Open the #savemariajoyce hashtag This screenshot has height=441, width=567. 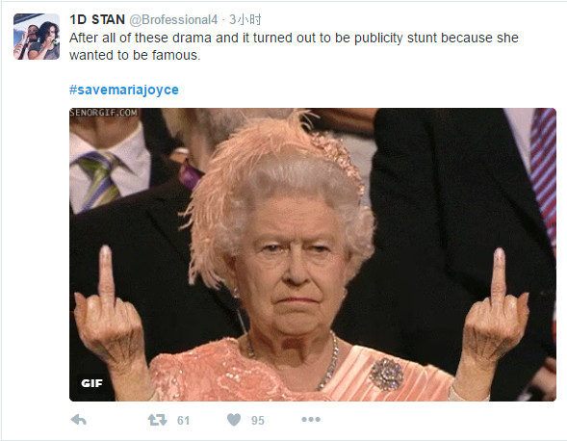[x=124, y=90]
